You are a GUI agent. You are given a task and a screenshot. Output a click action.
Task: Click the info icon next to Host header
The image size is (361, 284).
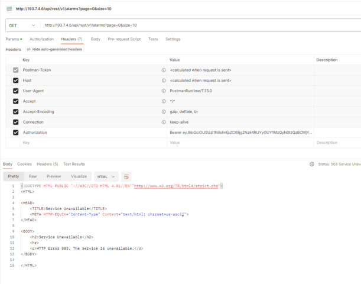[x=164, y=80]
